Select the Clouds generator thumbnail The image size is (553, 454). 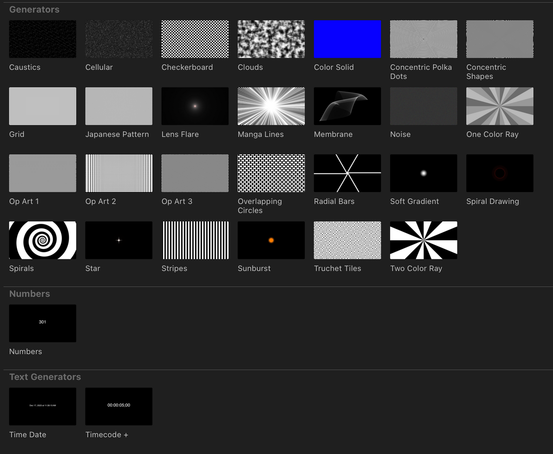pyautogui.click(x=271, y=39)
